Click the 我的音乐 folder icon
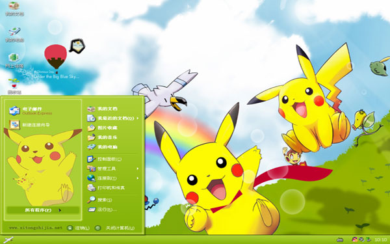Screen dimensions: 390x244 91,137
